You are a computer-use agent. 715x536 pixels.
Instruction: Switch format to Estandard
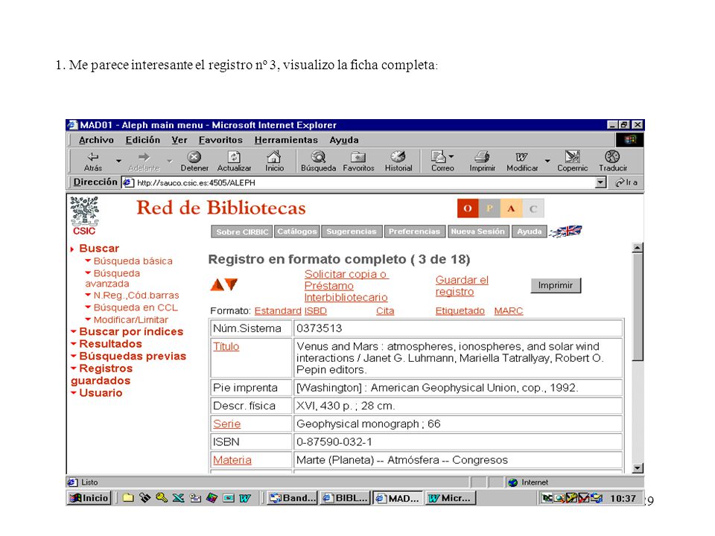[x=278, y=311]
